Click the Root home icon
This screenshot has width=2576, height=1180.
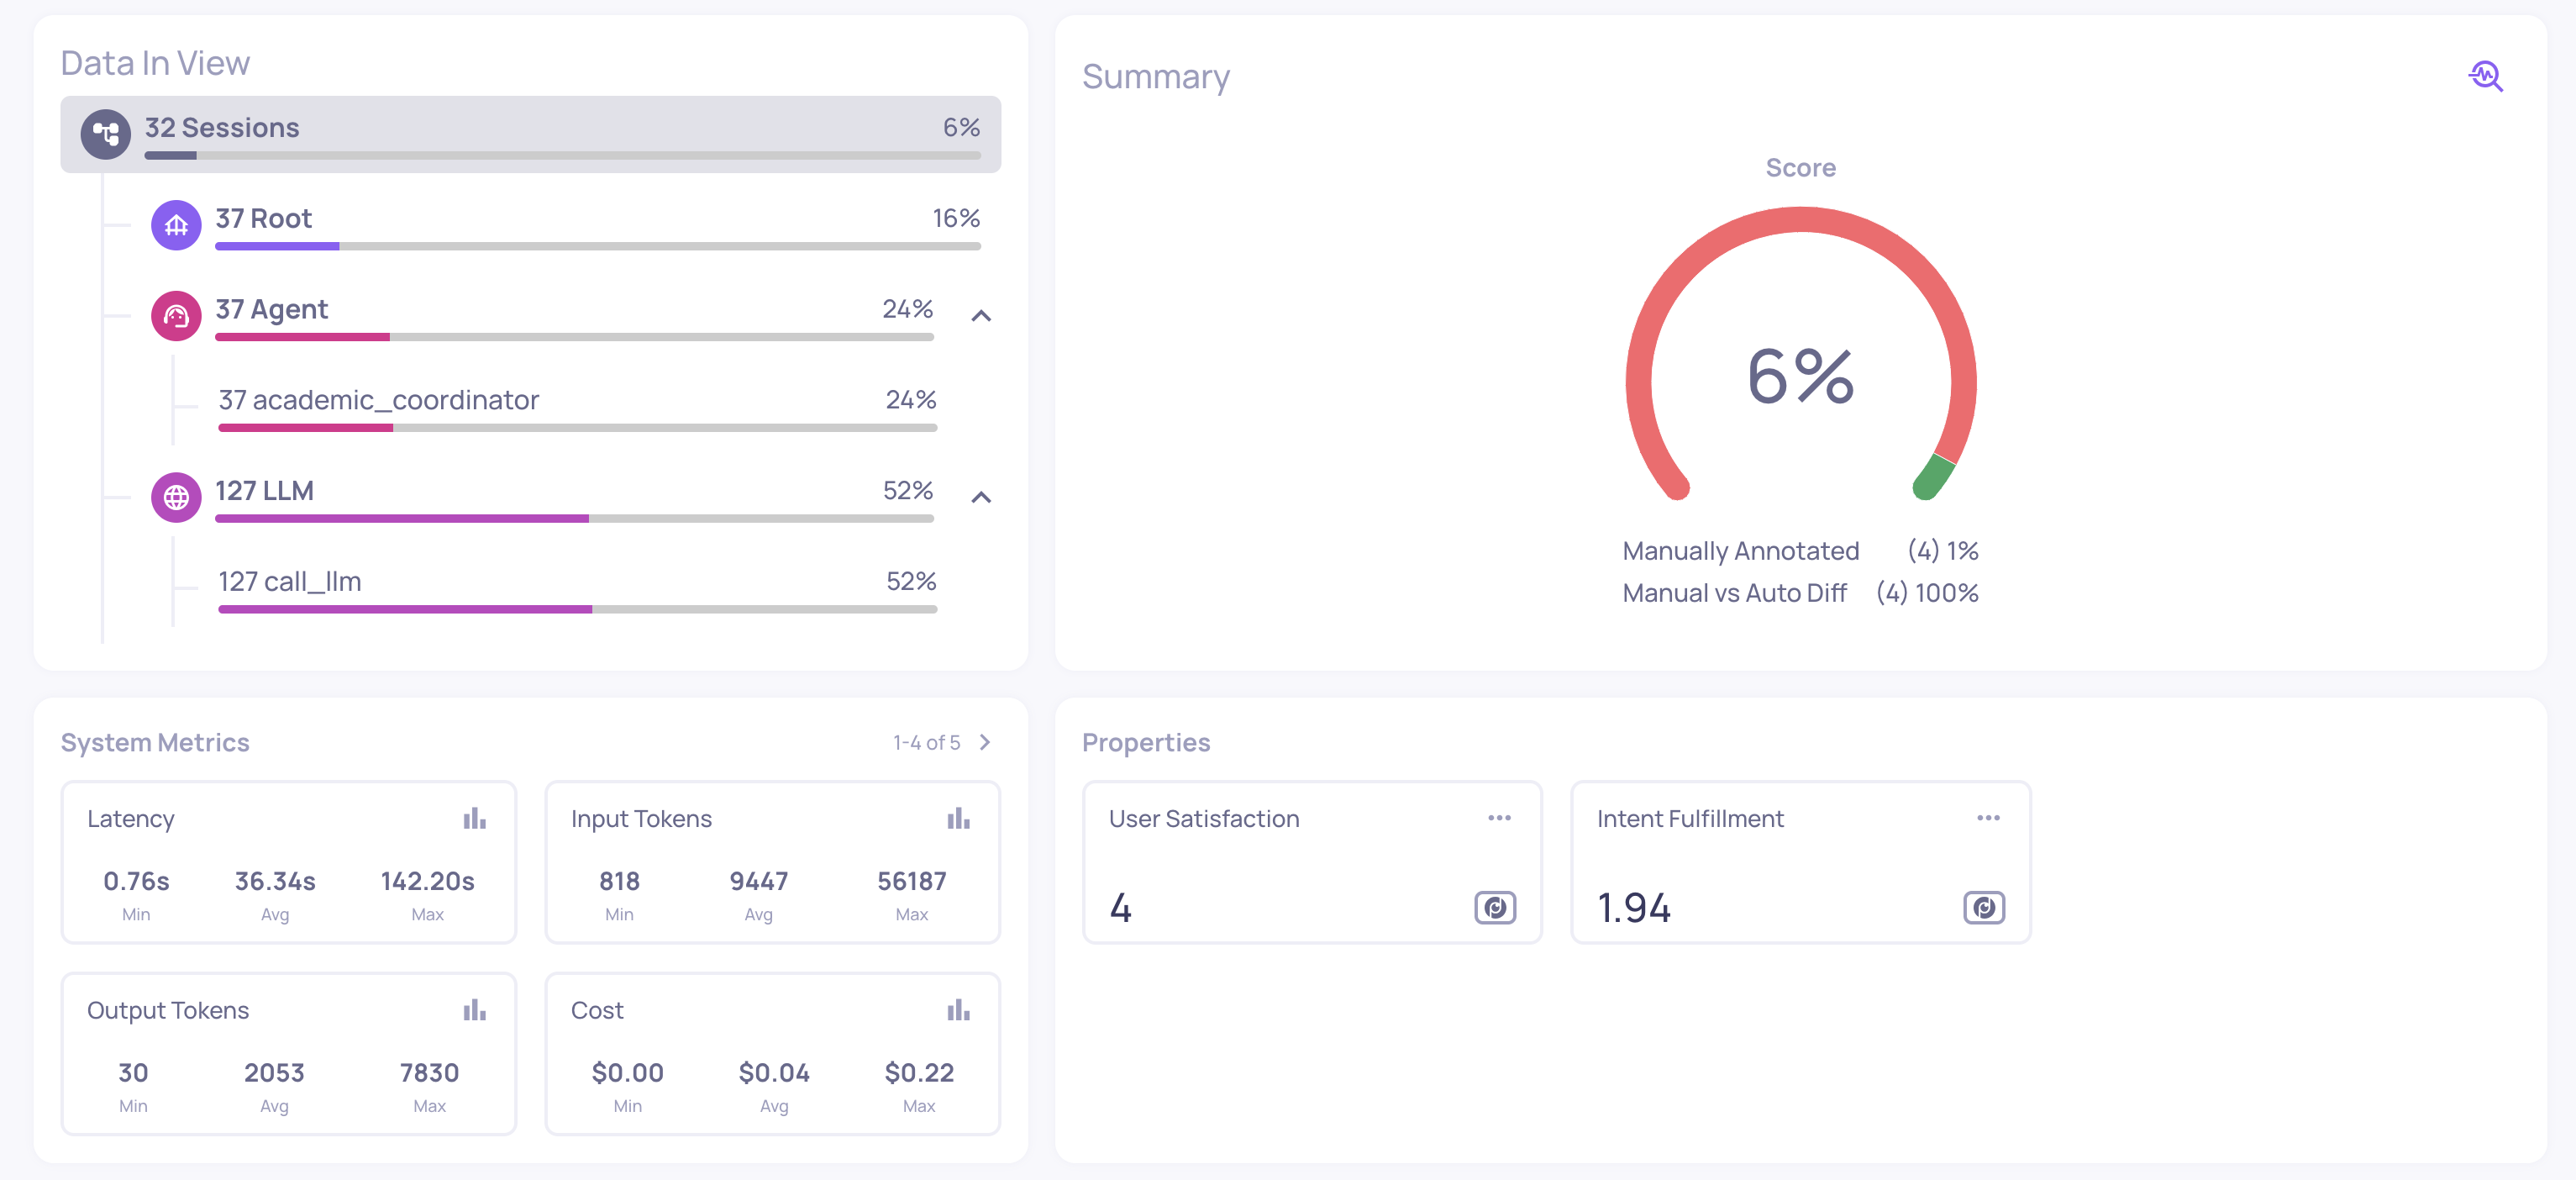pos(176,225)
